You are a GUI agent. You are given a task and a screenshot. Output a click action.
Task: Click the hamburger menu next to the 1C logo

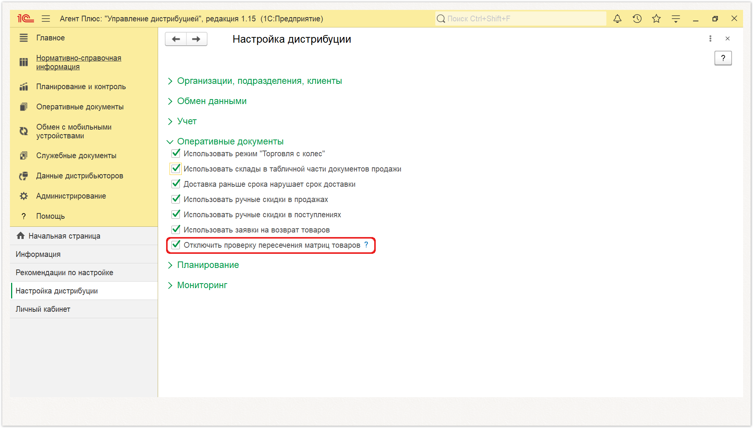(x=46, y=19)
